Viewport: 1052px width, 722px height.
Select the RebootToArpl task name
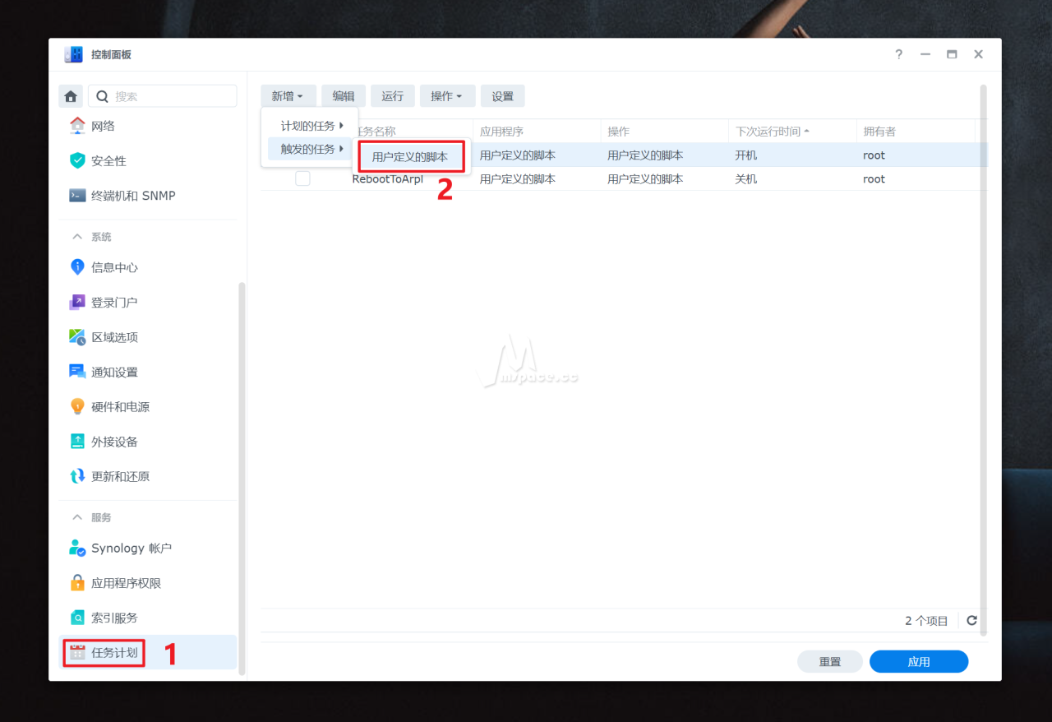388,178
